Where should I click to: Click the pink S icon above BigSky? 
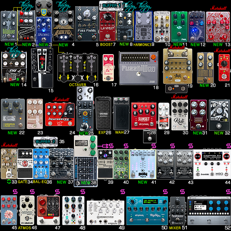[x=165, y=192]
